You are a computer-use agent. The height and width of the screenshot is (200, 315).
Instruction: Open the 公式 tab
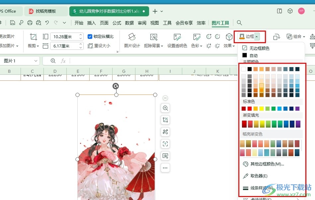click(x=117, y=23)
